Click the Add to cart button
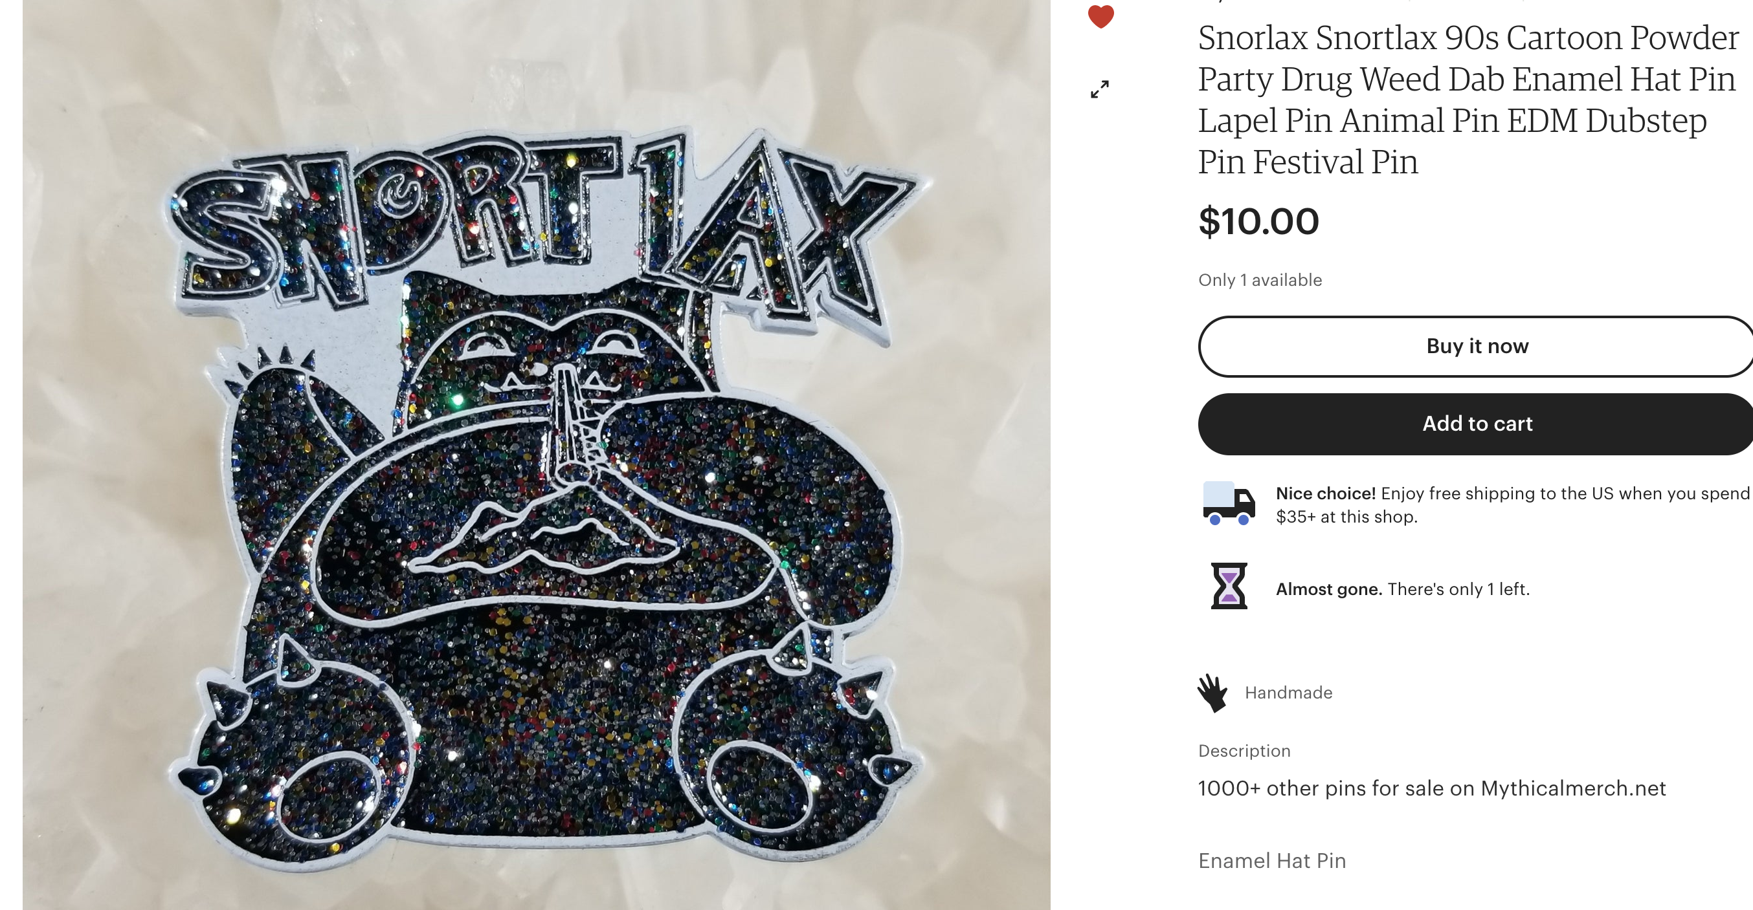The width and height of the screenshot is (1753, 910). pyautogui.click(x=1477, y=424)
